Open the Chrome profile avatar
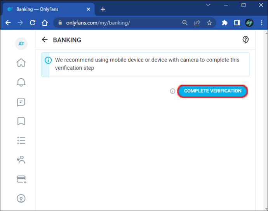Viewport: 268px width, 211px height. point(249,23)
